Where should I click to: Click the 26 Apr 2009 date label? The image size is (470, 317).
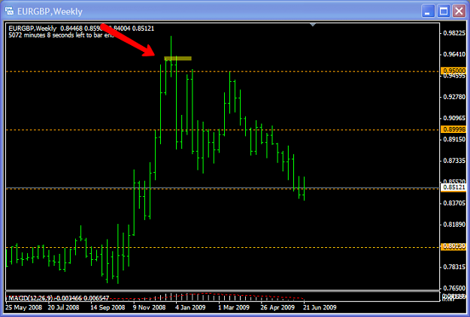pos(277,307)
